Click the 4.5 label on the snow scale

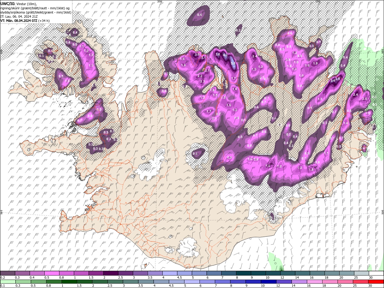pyautogui.click(x=179, y=277)
